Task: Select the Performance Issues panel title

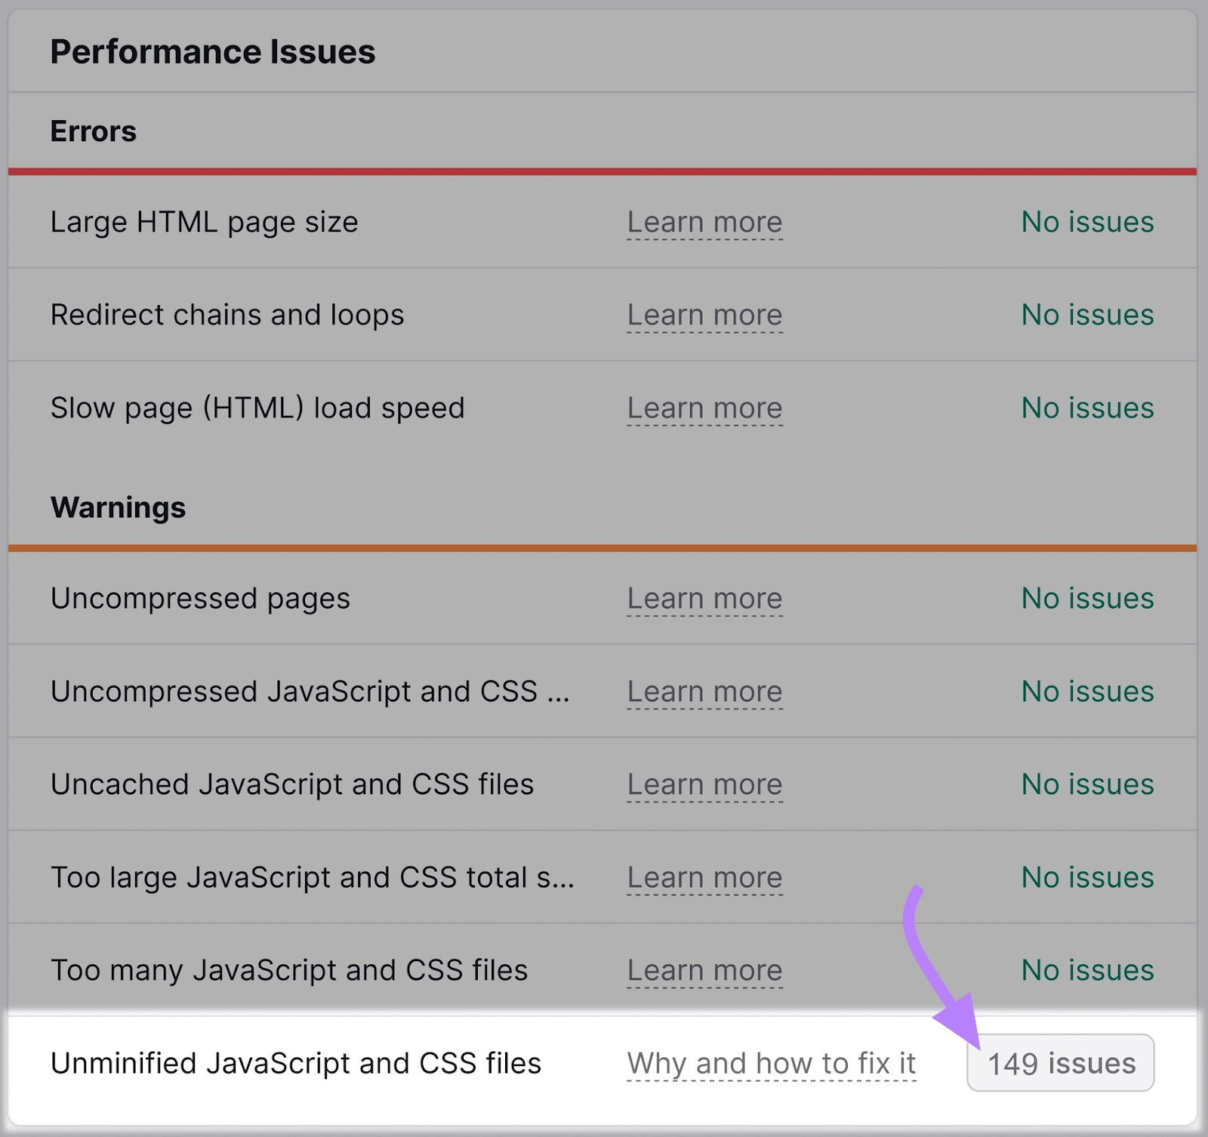Action: point(213,51)
